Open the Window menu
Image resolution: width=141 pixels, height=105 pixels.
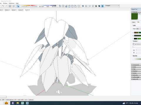pos(5,3)
